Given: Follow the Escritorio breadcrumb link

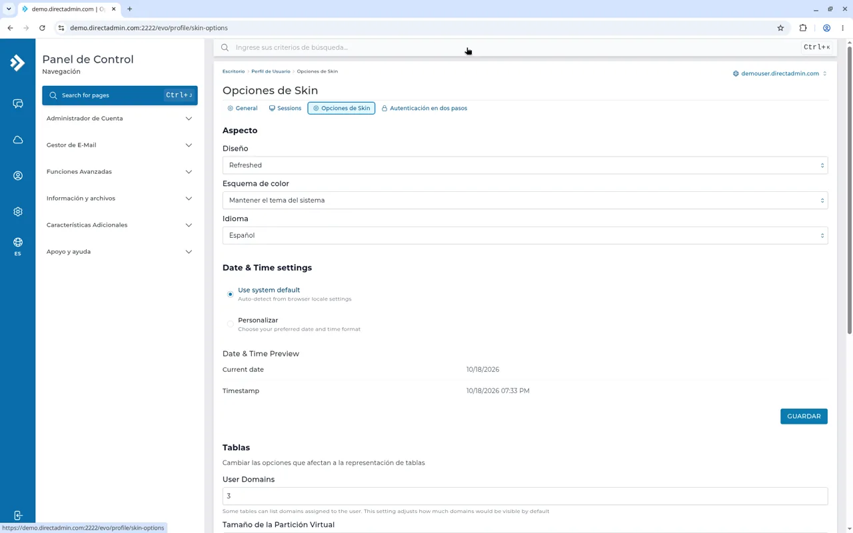Looking at the screenshot, I should [x=233, y=71].
